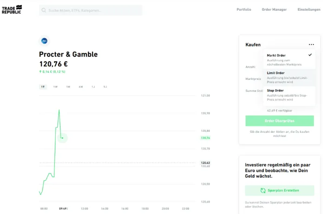323x214 pixels.
Task: Show the 6M chart range
Action: coord(80,87)
